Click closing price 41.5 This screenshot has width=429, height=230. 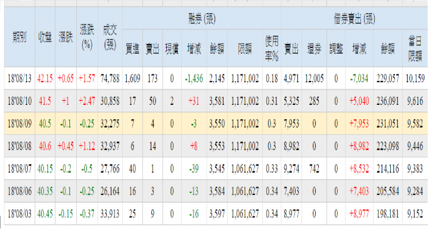point(45,101)
